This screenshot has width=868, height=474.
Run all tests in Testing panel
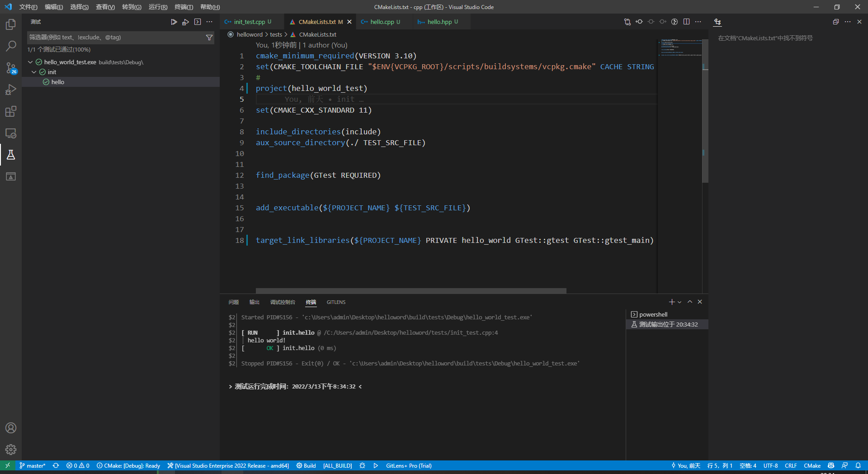pos(174,22)
